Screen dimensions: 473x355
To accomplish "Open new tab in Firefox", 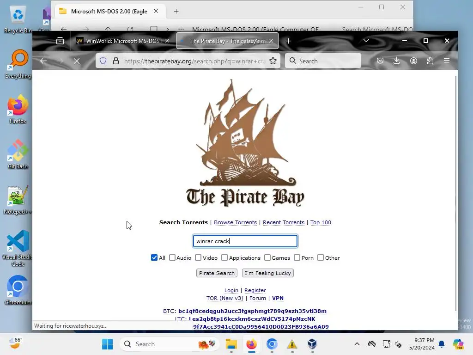I will click(x=288, y=41).
